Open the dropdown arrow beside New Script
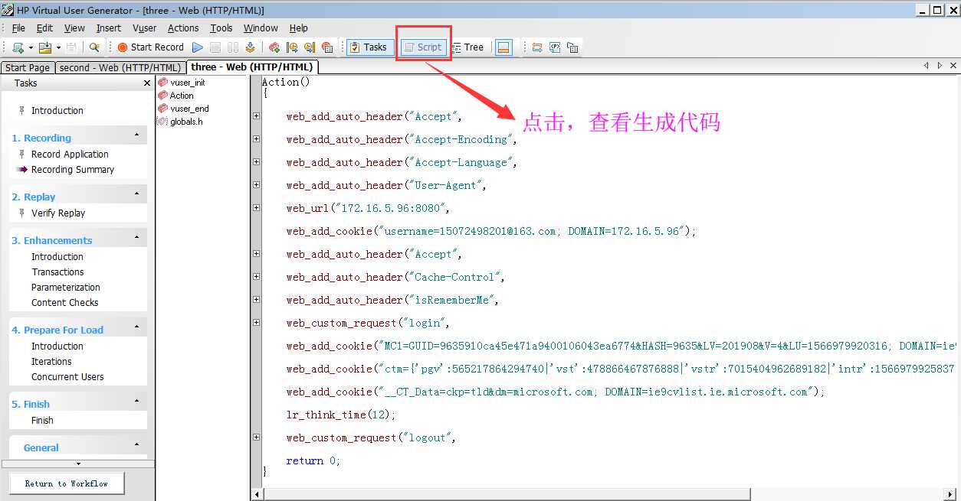This screenshot has width=961, height=501. coord(30,47)
